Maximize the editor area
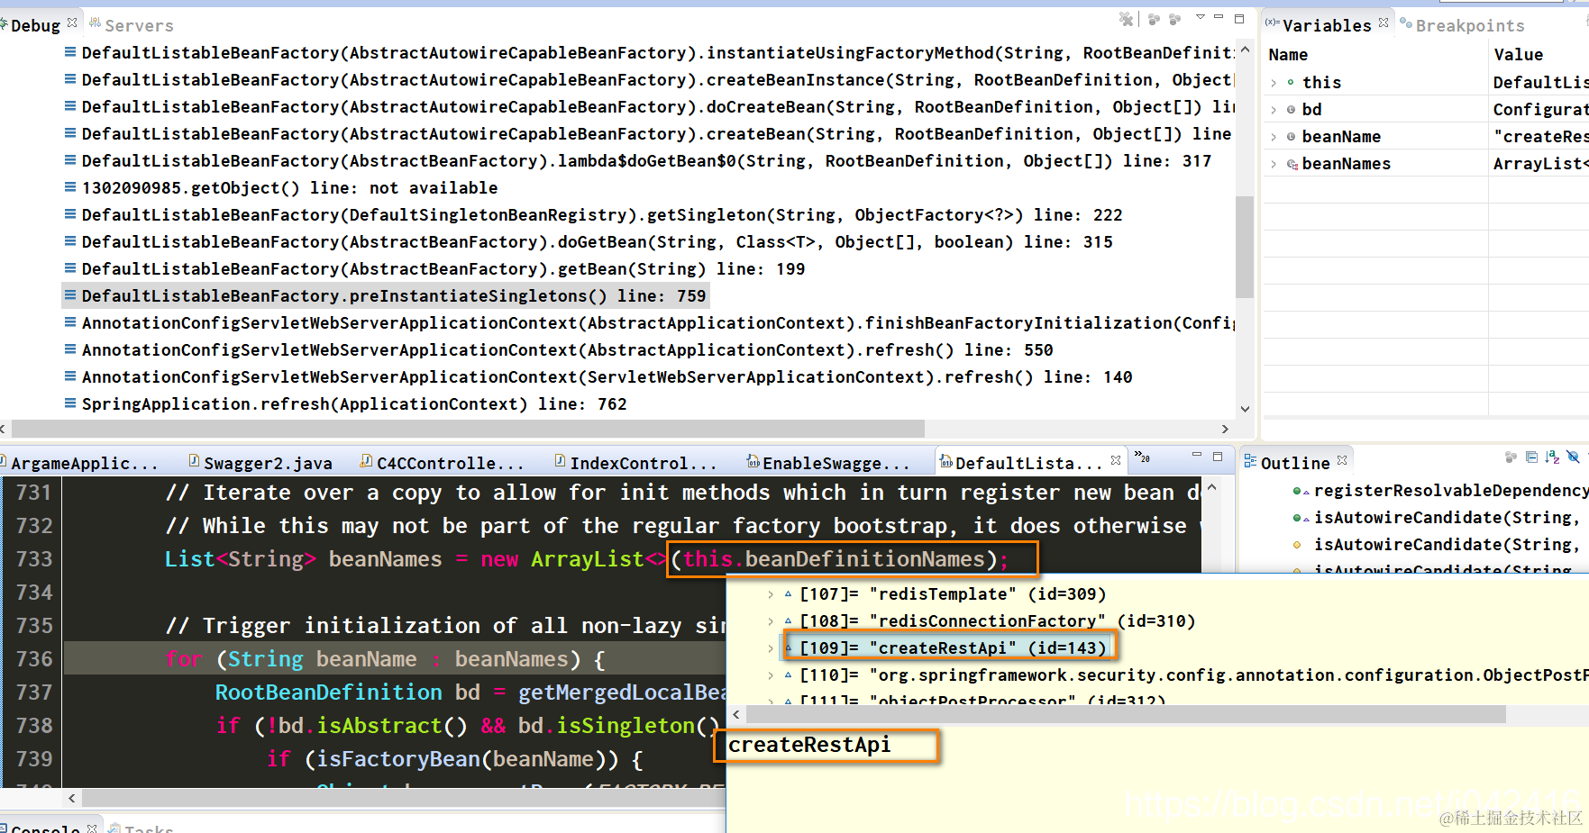 (x=1218, y=457)
